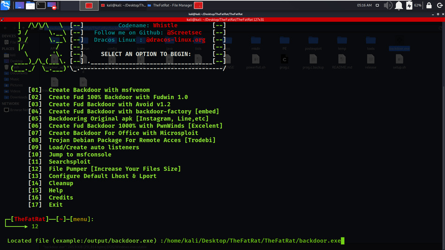Screen dimensions: 445x250
Task: Click option 12 File Pumper line
Action: coord(104,169)
